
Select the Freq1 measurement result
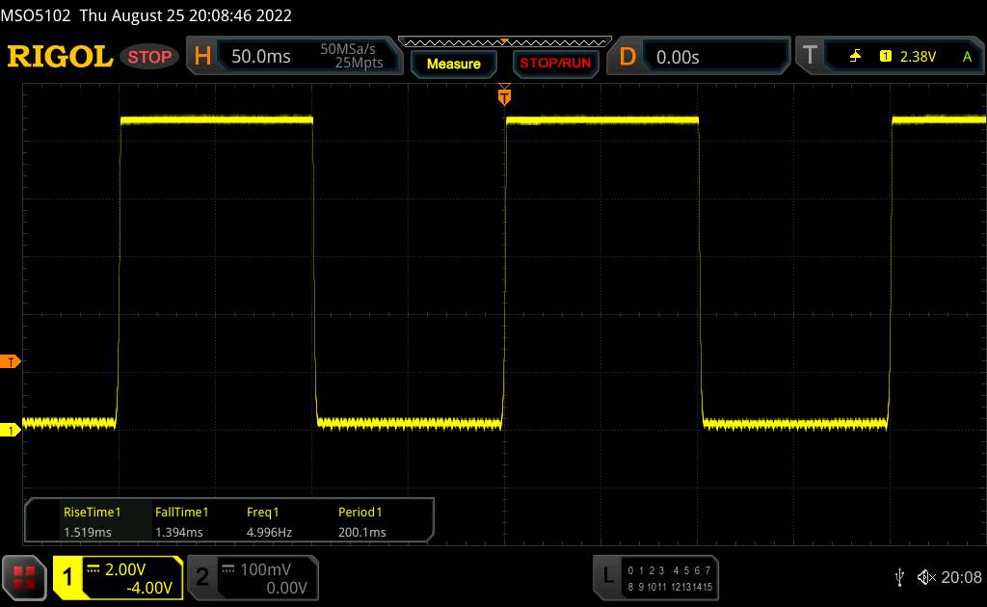[x=265, y=522]
